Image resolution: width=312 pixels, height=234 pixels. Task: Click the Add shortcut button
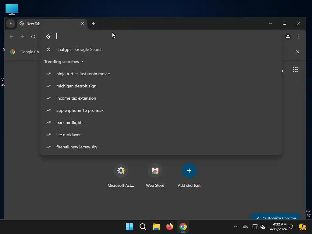(x=189, y=176)
